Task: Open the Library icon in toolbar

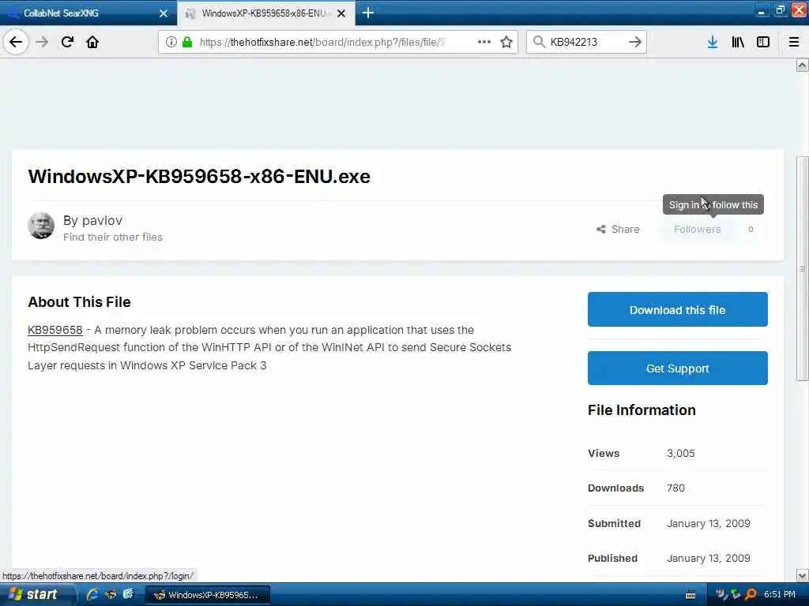Action: pos(738,42)
